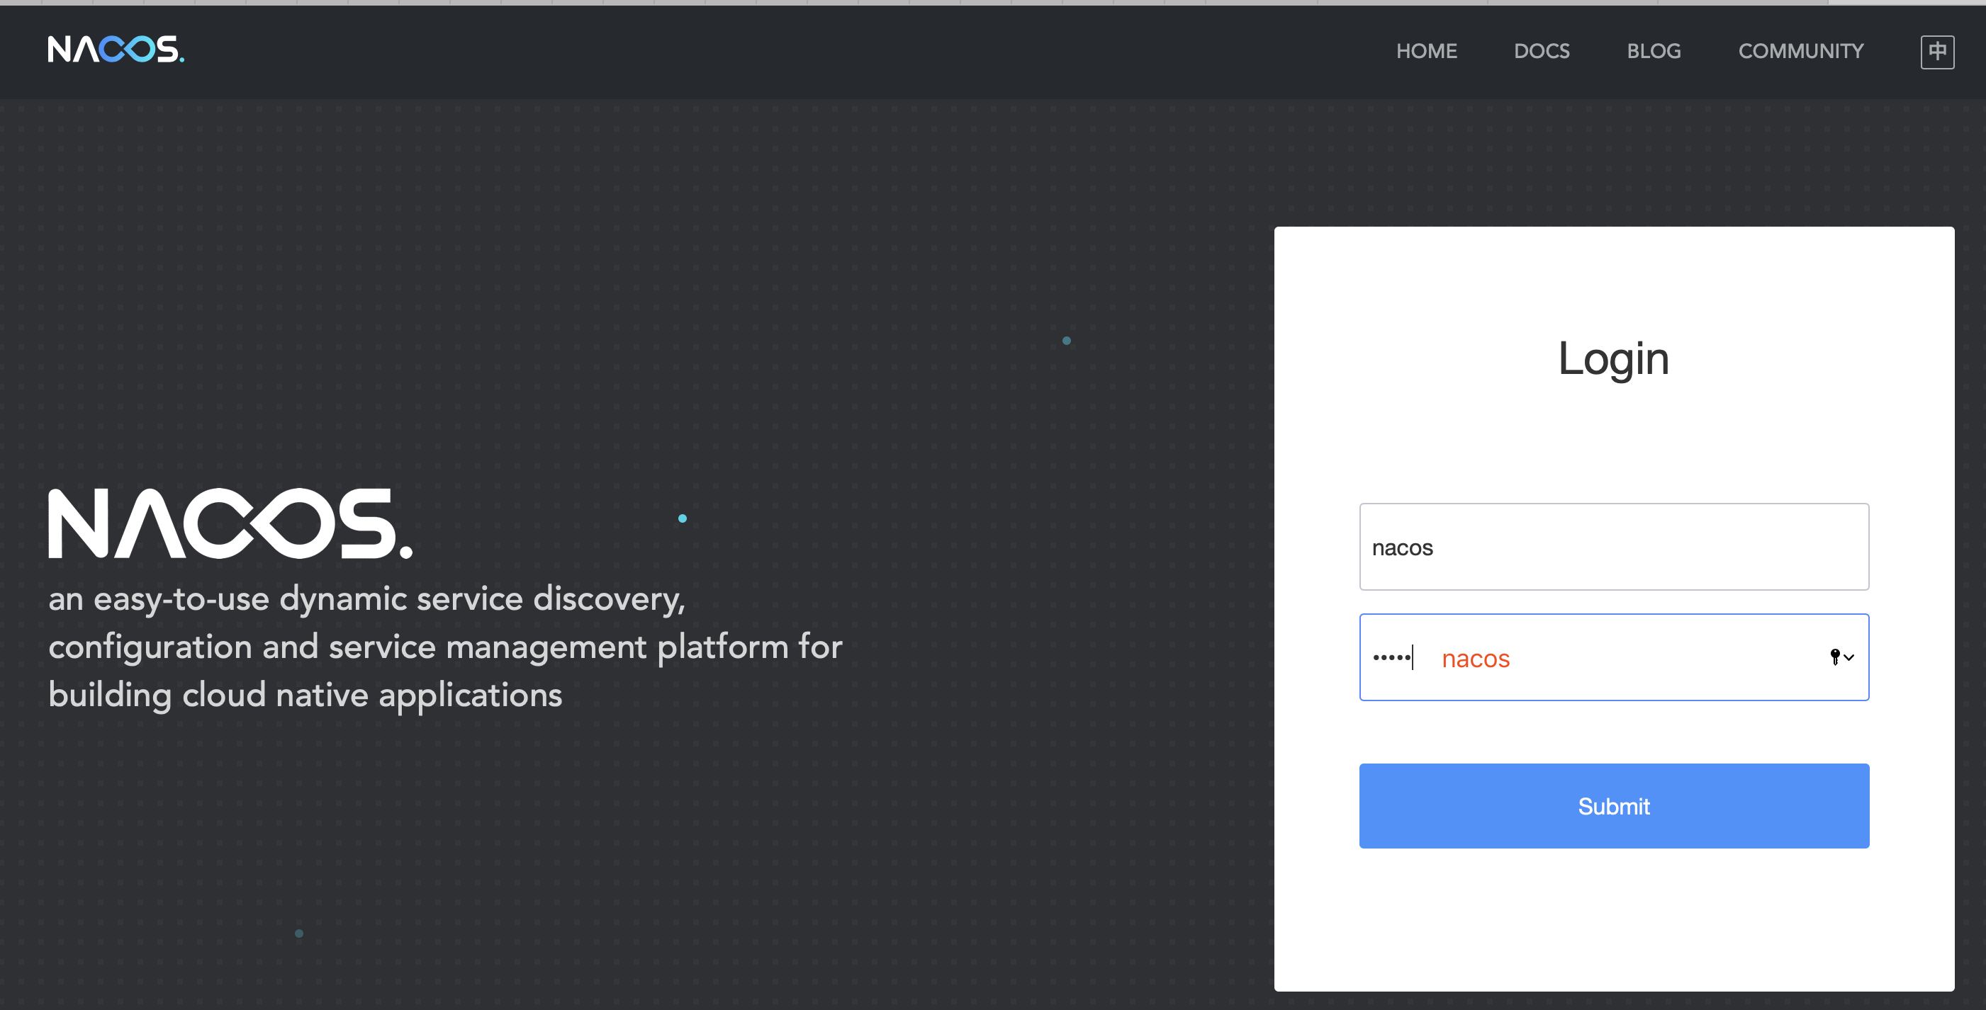The image size is (1986, 1010).
Task: Select the orange nacos autofill suggestion
Action: [1475, 659]
